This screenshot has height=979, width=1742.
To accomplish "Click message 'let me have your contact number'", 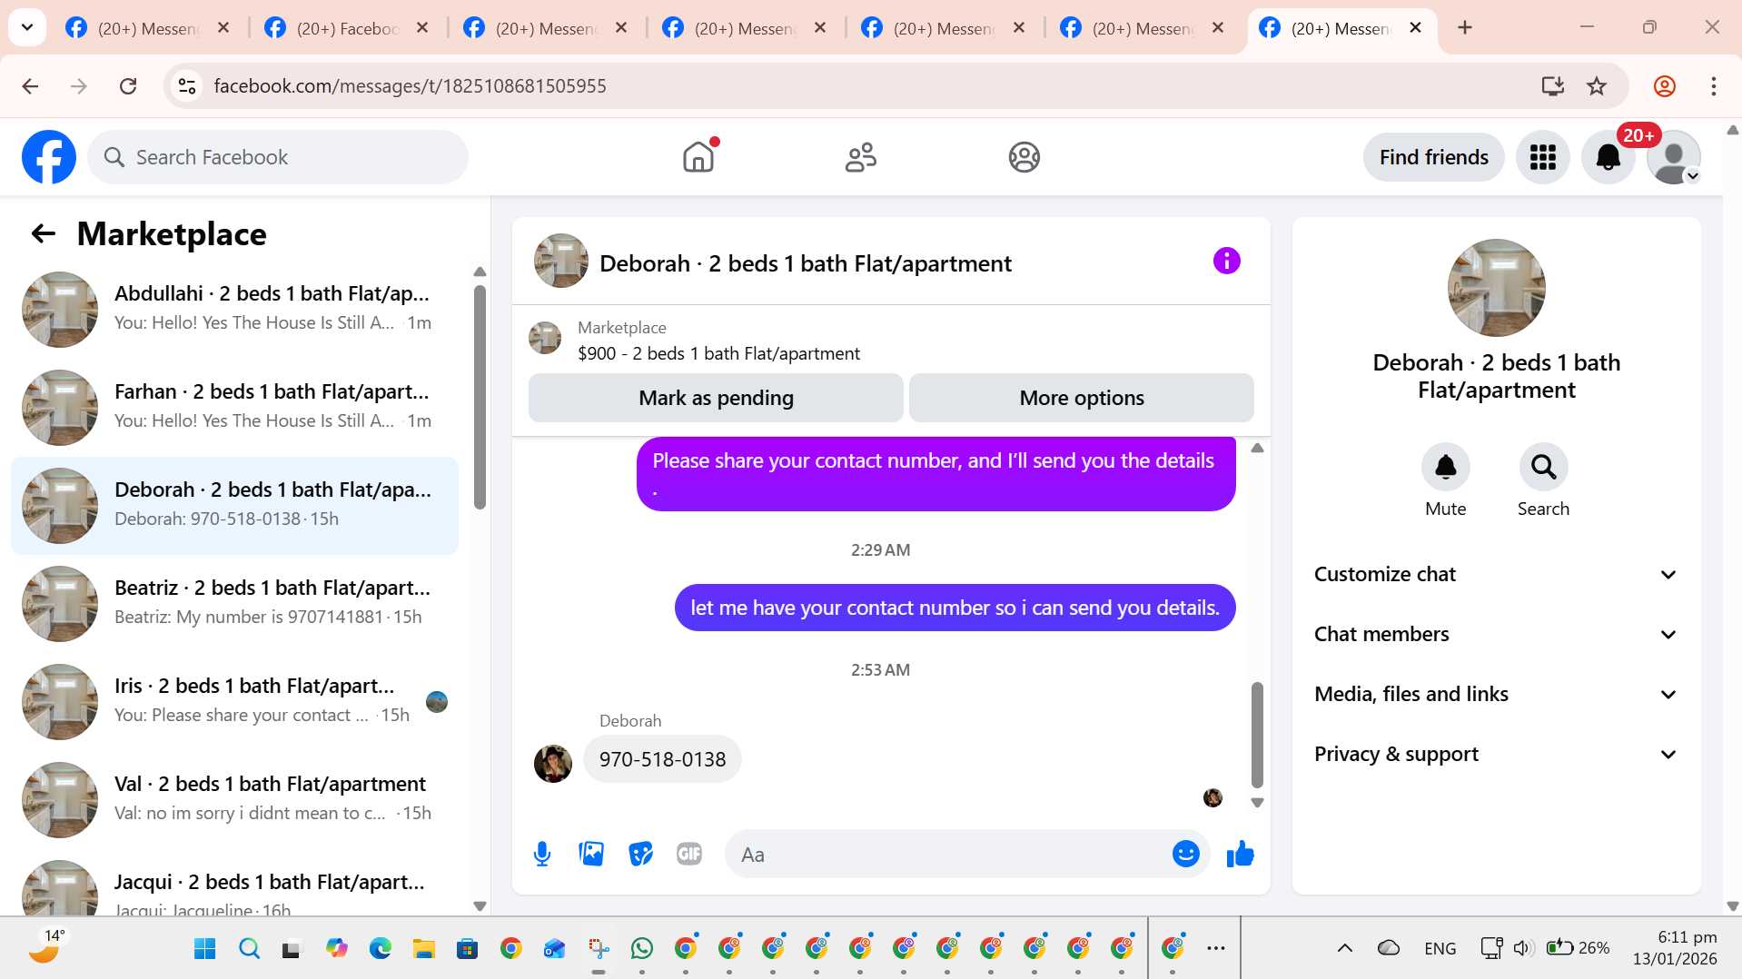I will tap(955, 608).
